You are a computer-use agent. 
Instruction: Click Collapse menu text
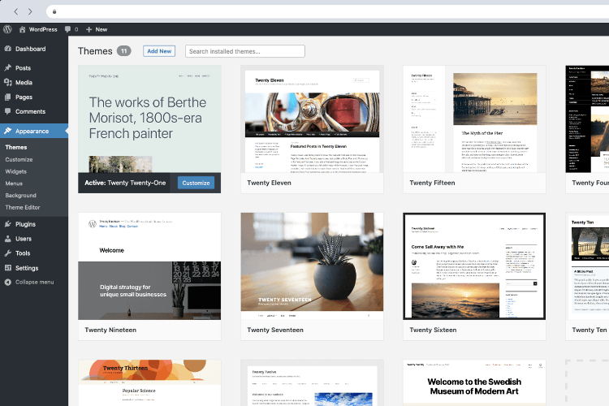click(x=35, y=282)
